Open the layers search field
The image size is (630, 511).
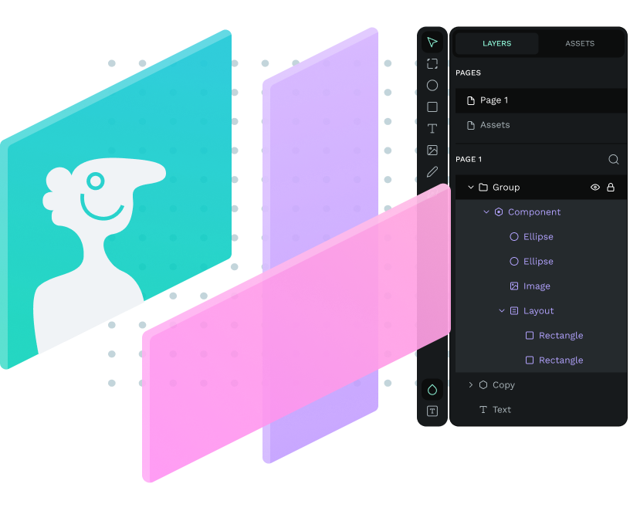613,159
